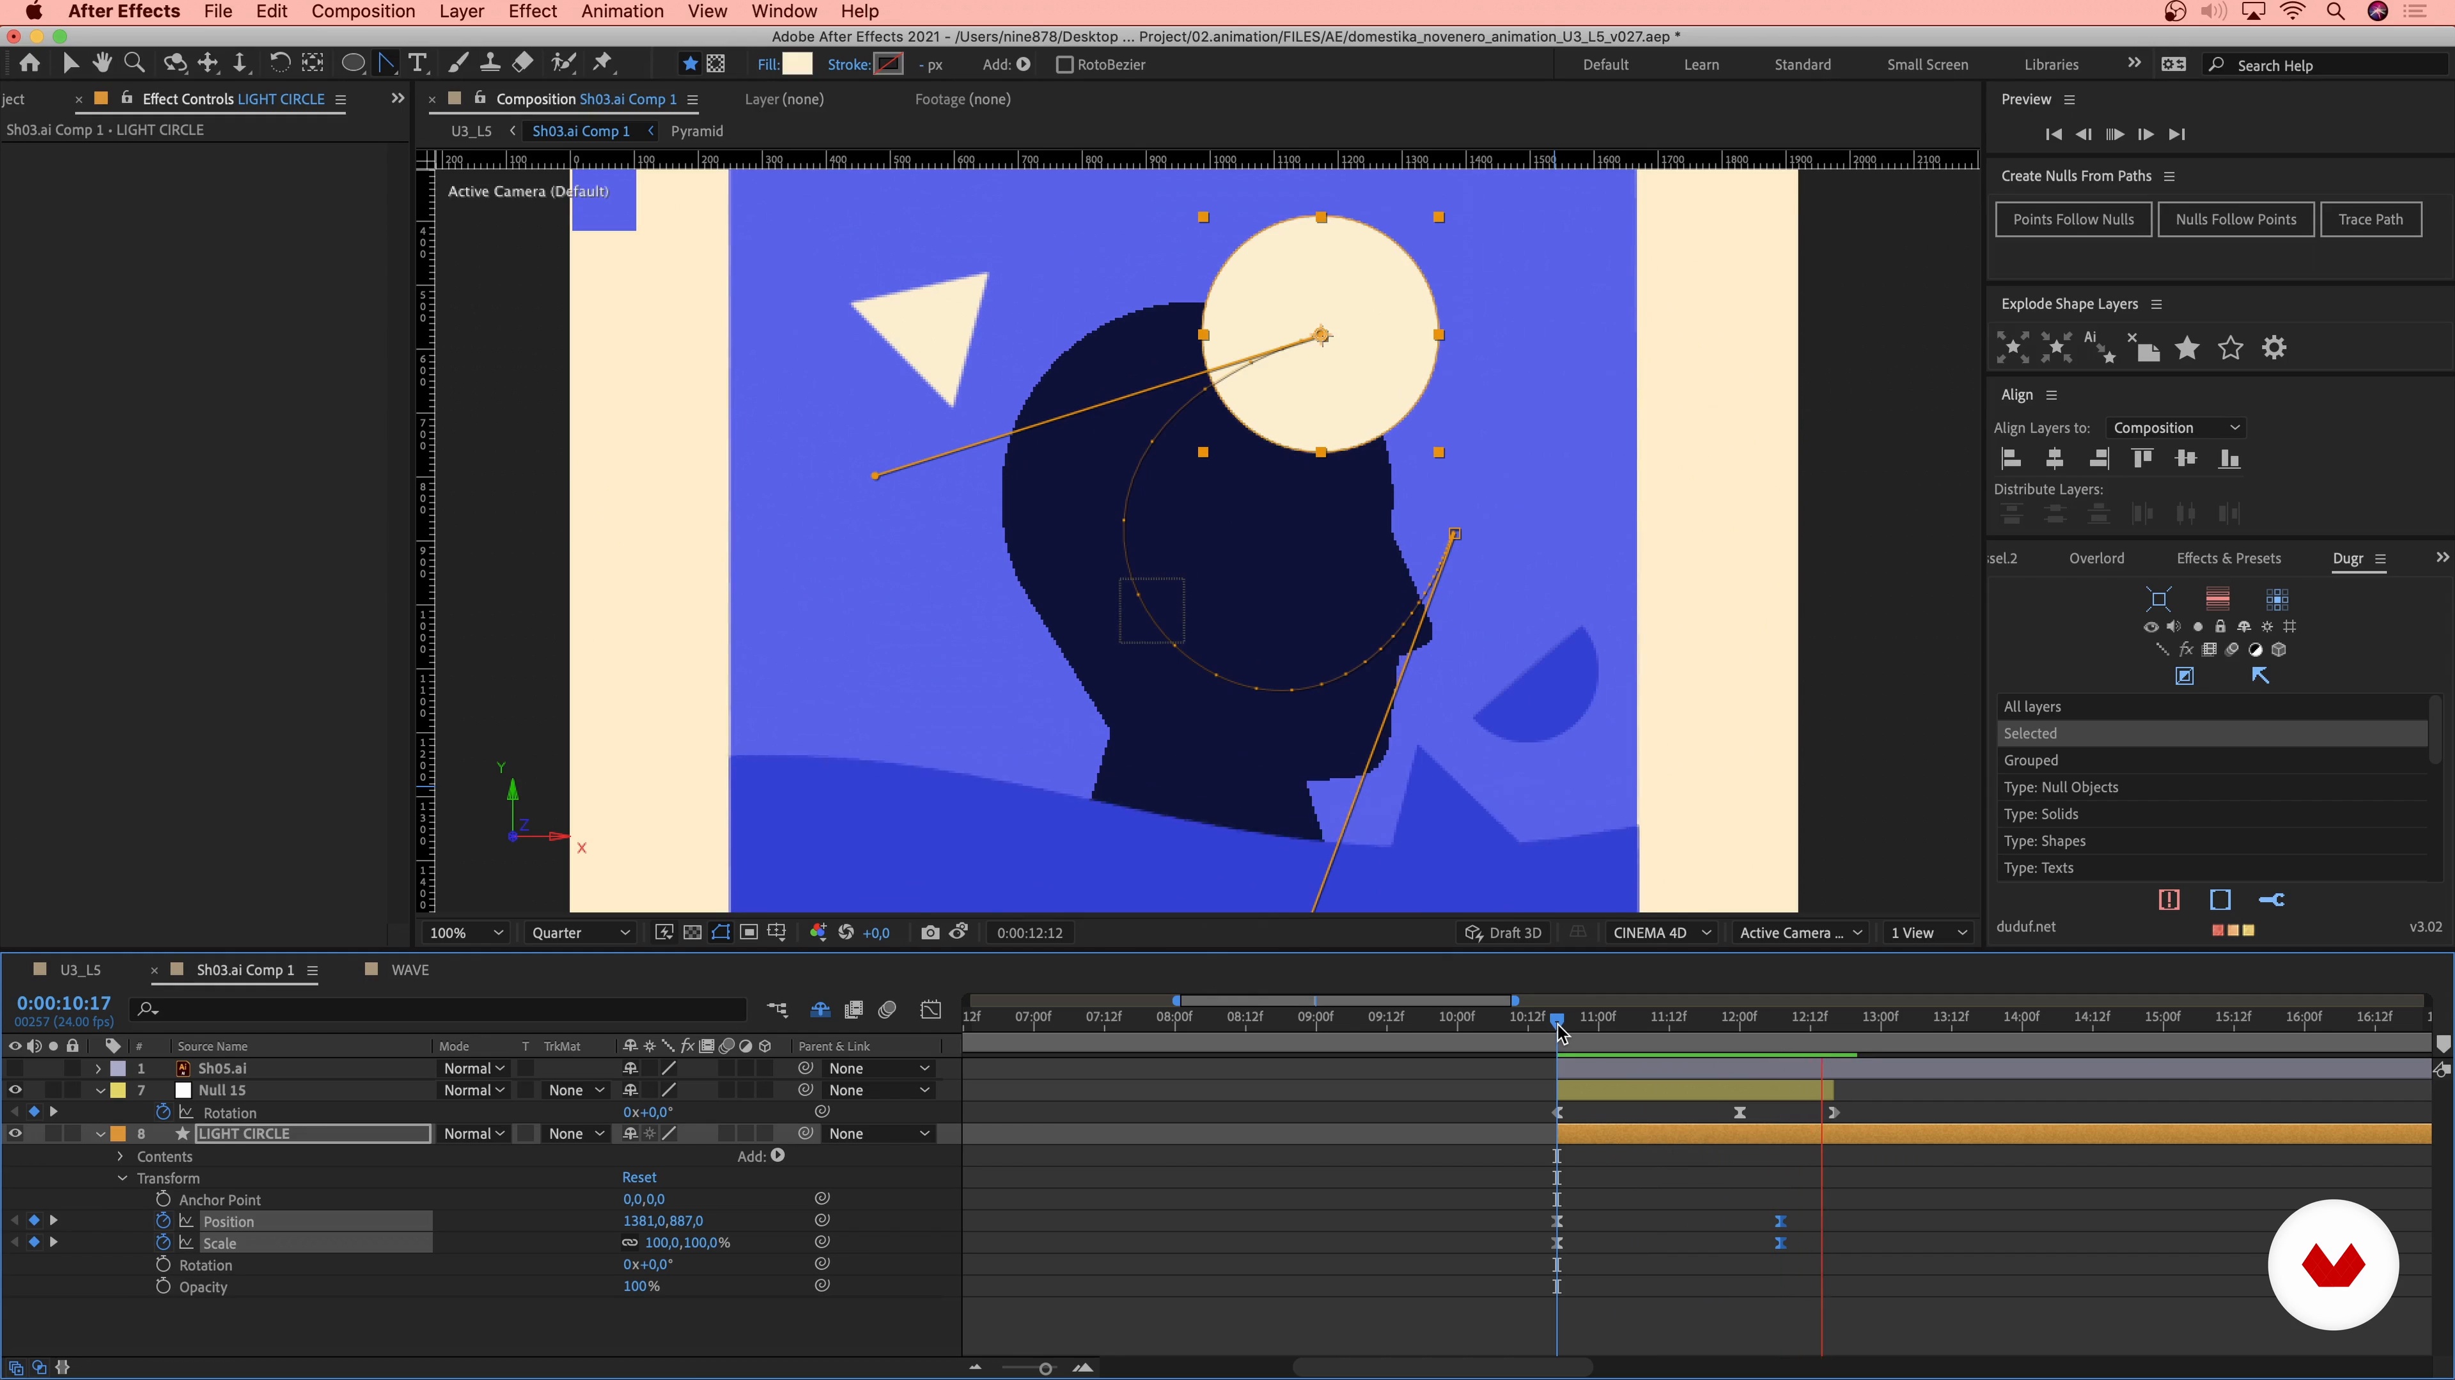Click Nulls Follow Points button
The height and width of the screenshot is (1380, 2455).
click(2236, 219)
